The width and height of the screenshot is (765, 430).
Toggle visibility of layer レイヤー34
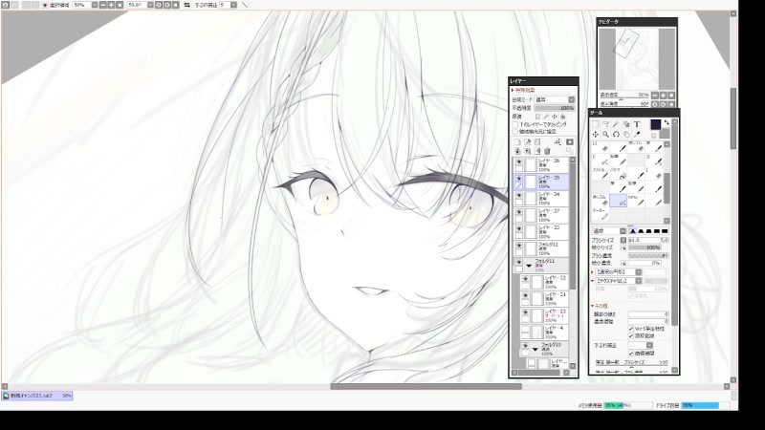pyautogui.click(x=518, y=196)
